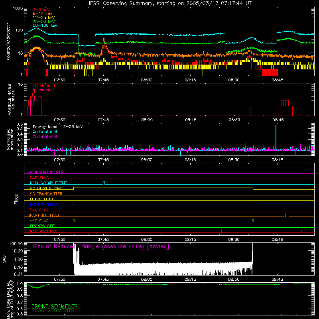Viewport: 319px width, 319px height.
Task: Click the SC IN SUNLIGHT flag label
Action: click(x=46, y=188)
